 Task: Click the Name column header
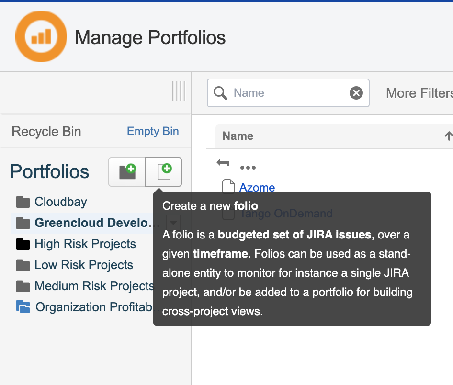(238, 136)
